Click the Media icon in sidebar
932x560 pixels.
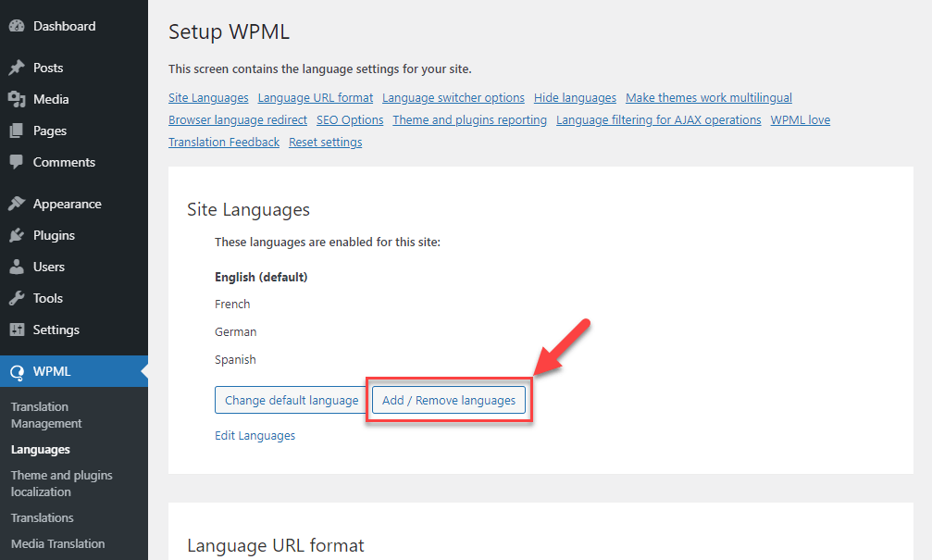pyautogui.click(x=17, y=99)
